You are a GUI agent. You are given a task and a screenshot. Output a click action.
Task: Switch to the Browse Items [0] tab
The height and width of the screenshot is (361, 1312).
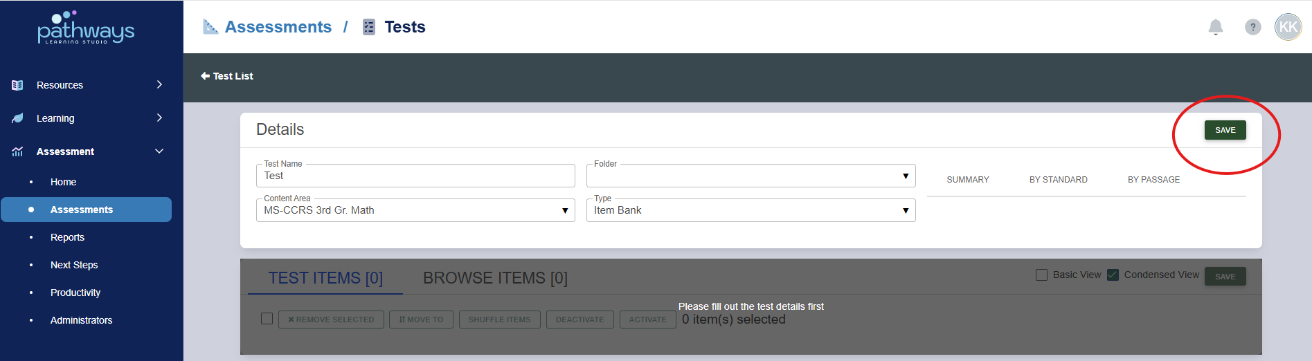pyautogui.click(x=495, y=278)
